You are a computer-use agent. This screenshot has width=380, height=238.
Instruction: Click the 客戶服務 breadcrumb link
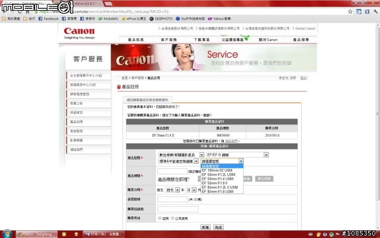(x=137, y=78)
